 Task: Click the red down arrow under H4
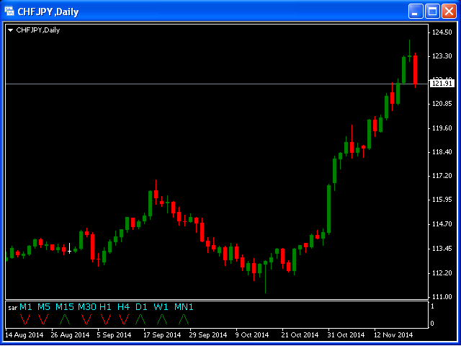pos(123,319)
